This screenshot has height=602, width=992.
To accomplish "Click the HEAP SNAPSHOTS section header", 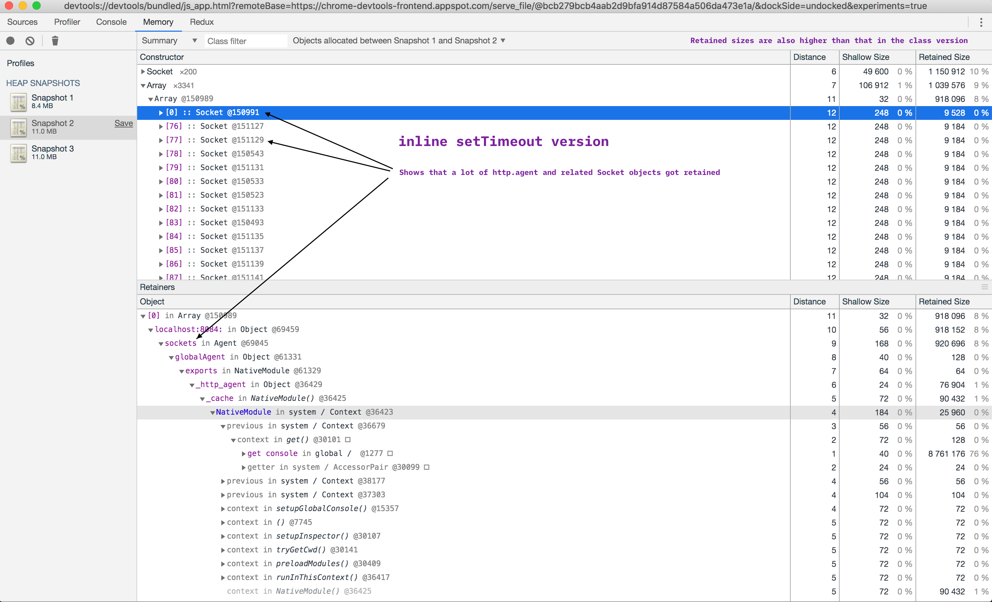I will click(x=43, y=83).
